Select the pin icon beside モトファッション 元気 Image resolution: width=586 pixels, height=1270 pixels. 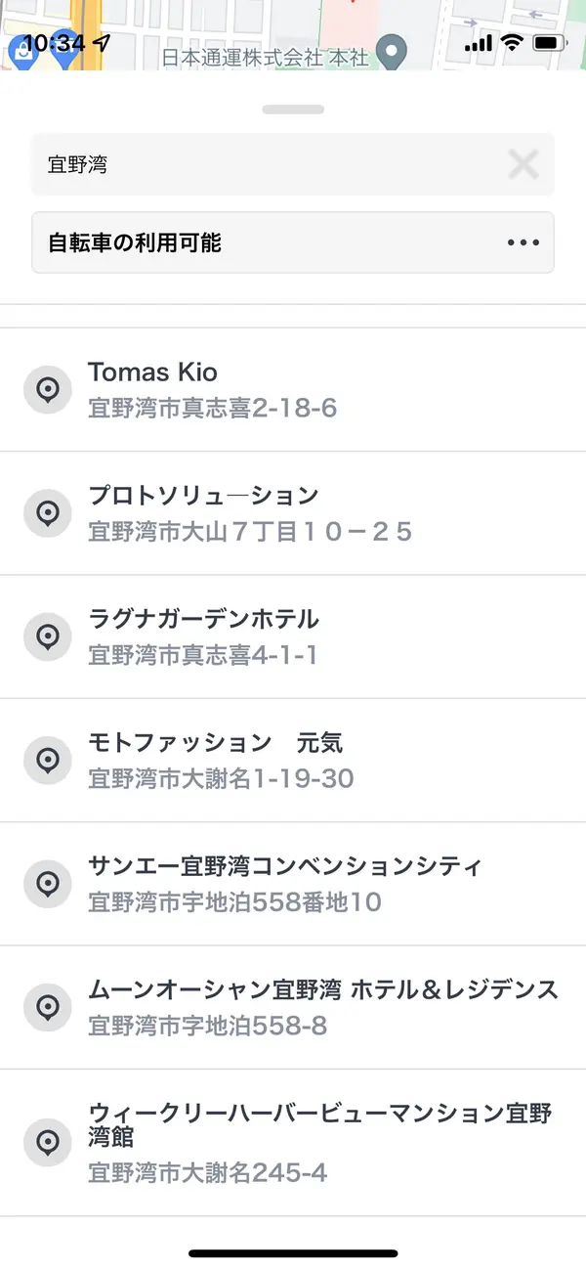click(47, 760)
